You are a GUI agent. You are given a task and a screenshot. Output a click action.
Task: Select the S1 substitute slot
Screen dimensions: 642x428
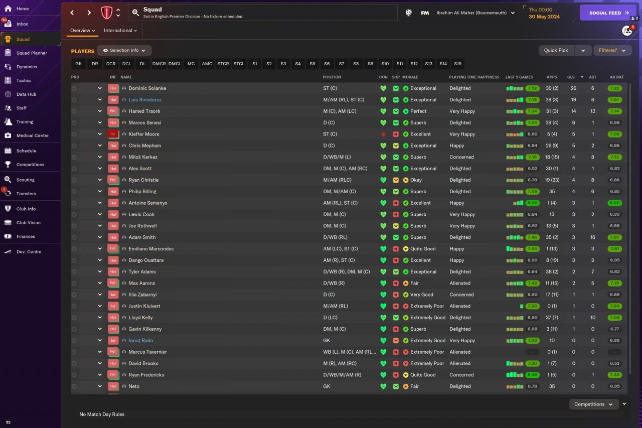[255, 64]
